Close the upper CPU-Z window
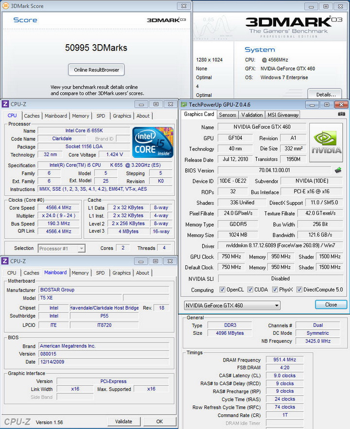This screenshot has width=350, height=429. click(x=170, y=104)
